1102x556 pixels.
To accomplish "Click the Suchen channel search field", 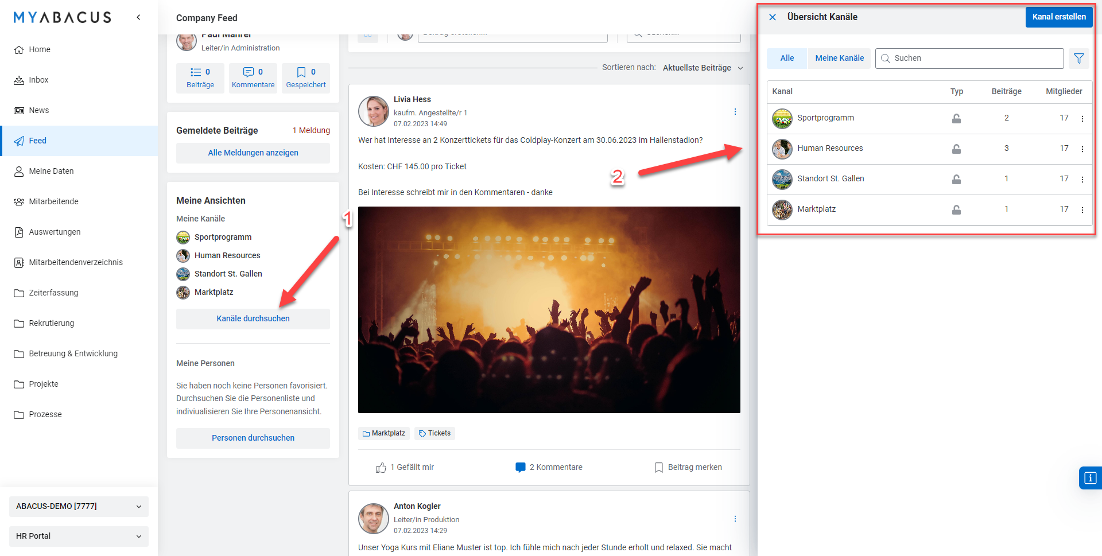I will 969,58.
